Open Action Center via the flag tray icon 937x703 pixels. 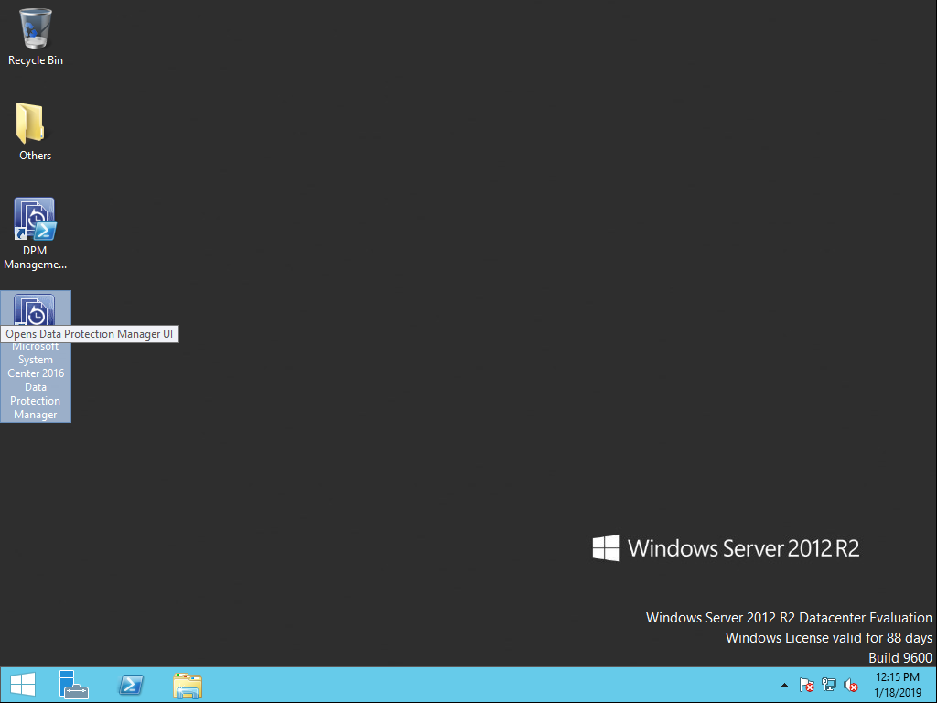click(807, 685)
